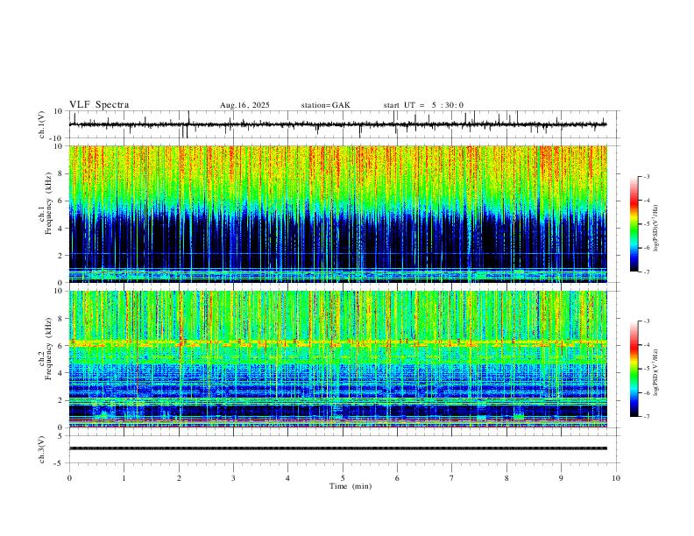
Task: Click the ch.2 frequency axis "8" tick label
Action: click(60, 319)
